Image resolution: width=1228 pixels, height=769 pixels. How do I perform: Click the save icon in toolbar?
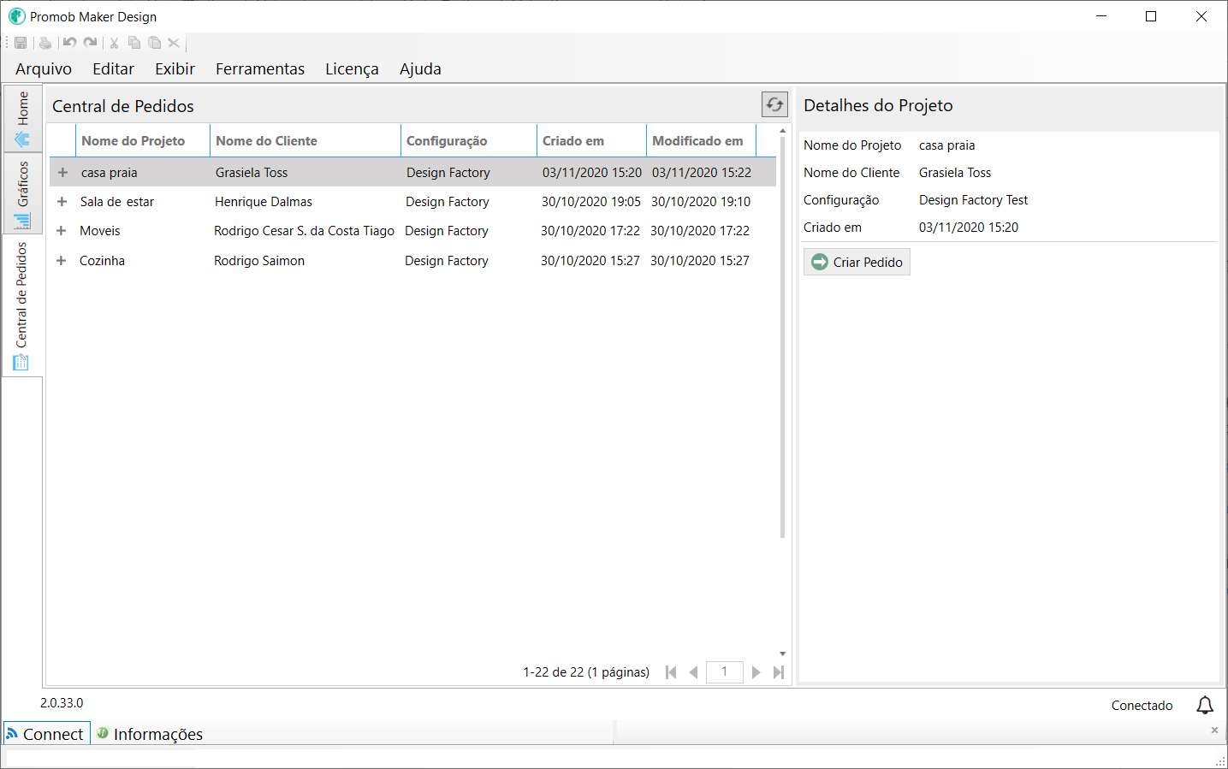click(x=21, y=43)
